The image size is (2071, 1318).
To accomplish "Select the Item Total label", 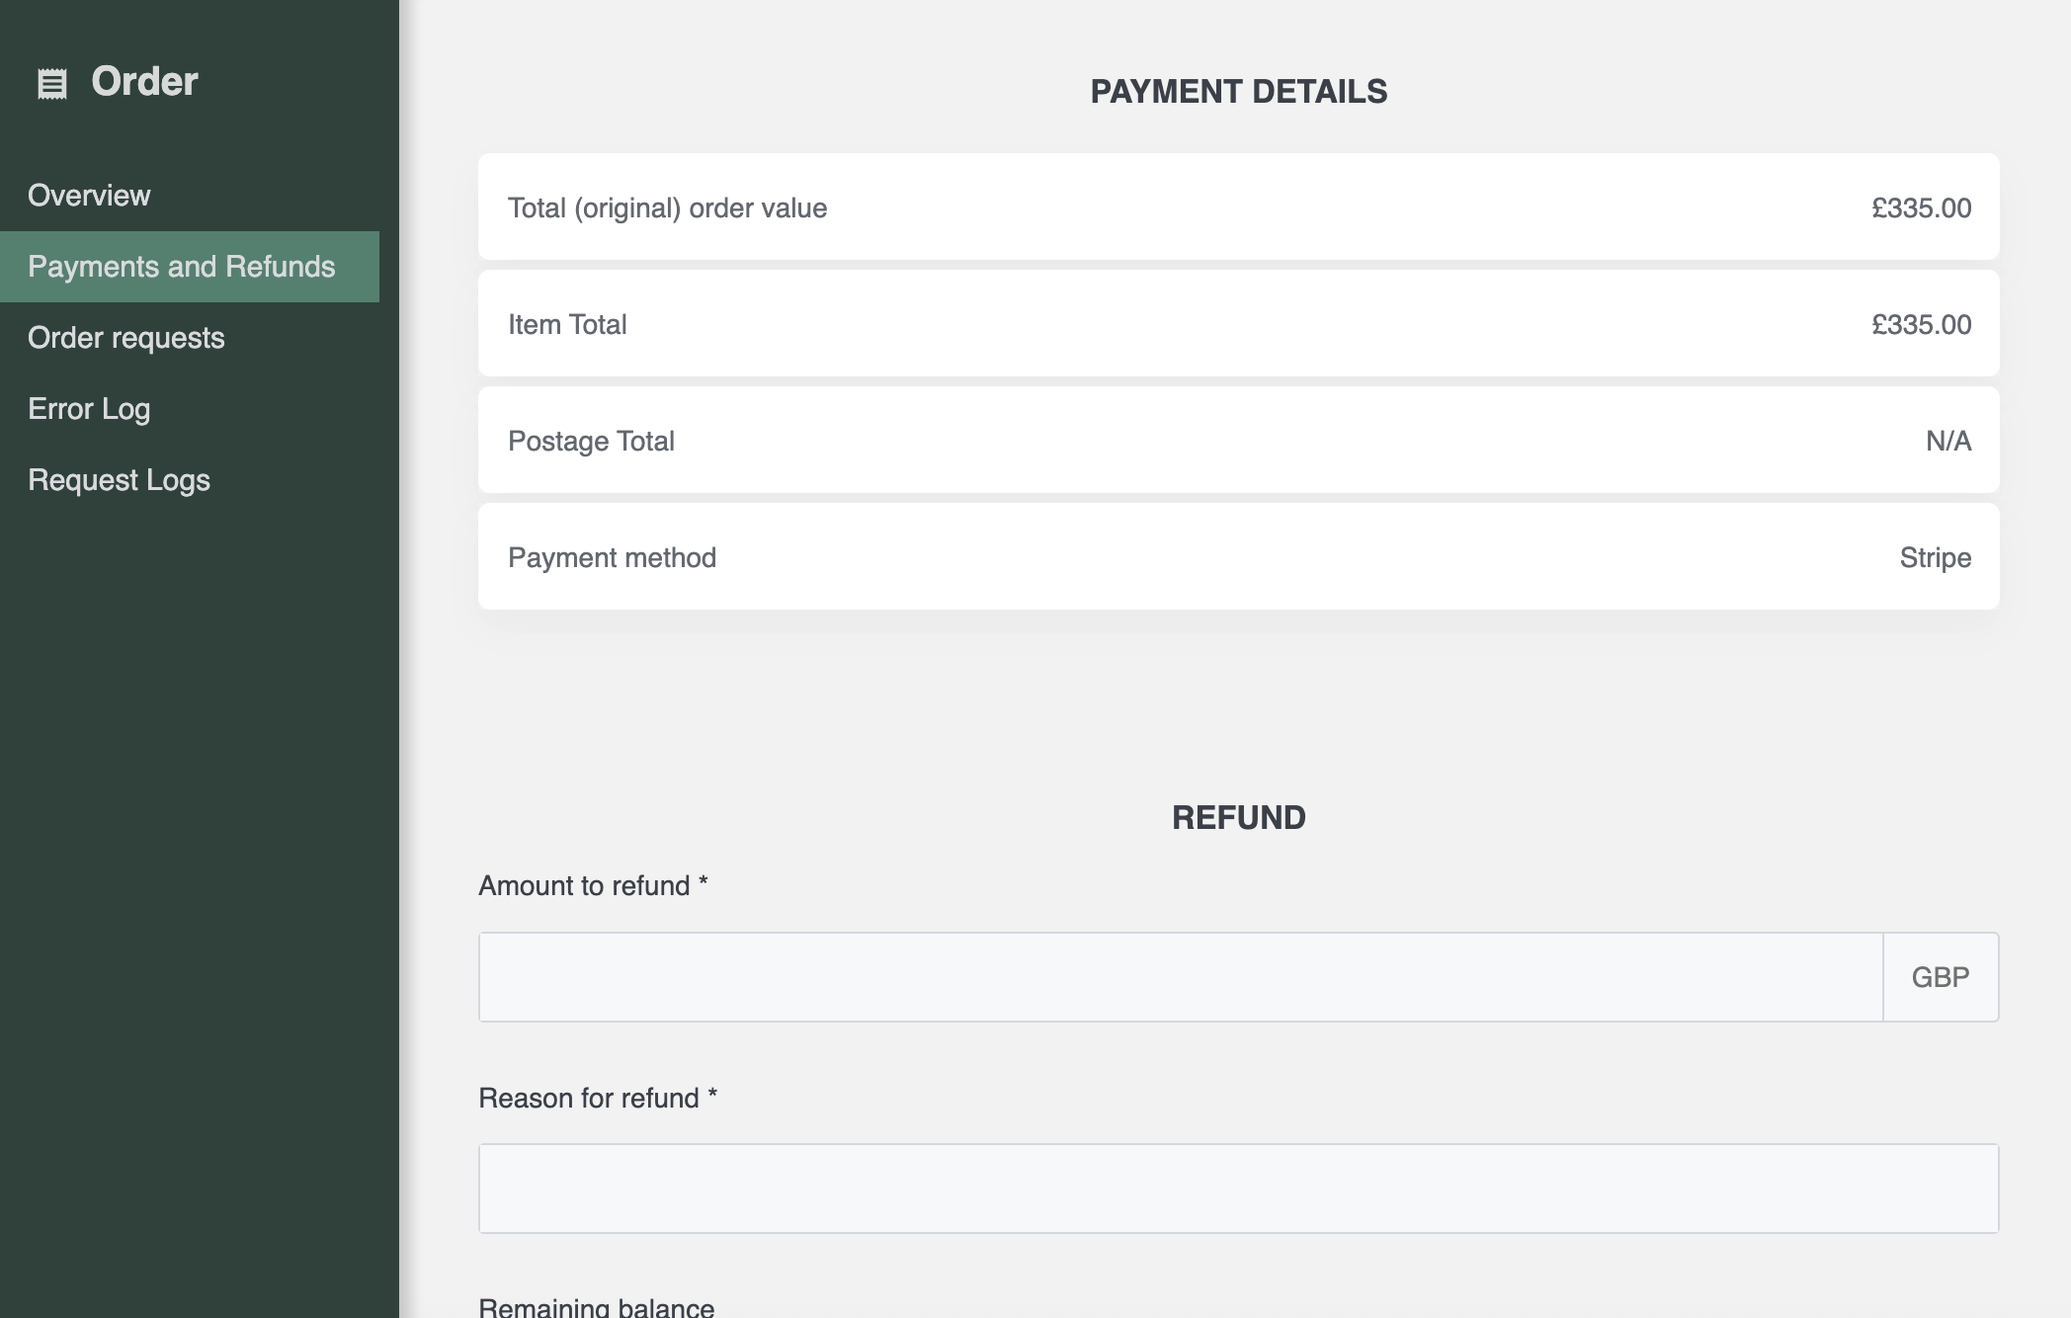I will coord(567,325).
